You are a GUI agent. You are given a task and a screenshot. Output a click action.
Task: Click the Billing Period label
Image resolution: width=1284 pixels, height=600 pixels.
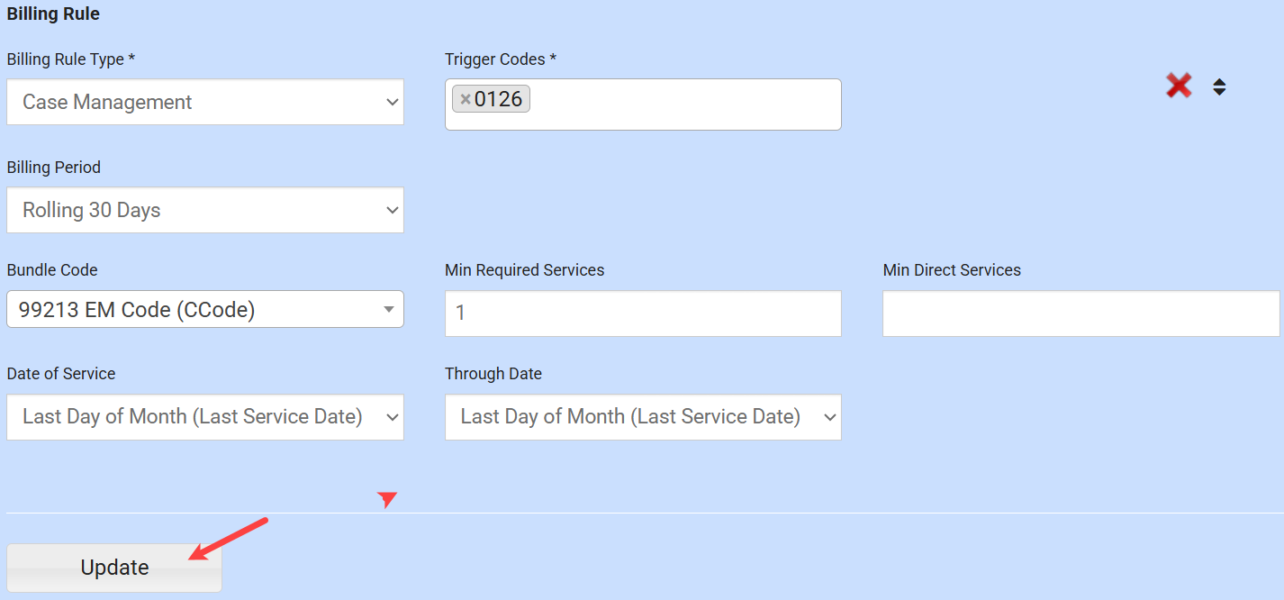click(x=54, y=168)
